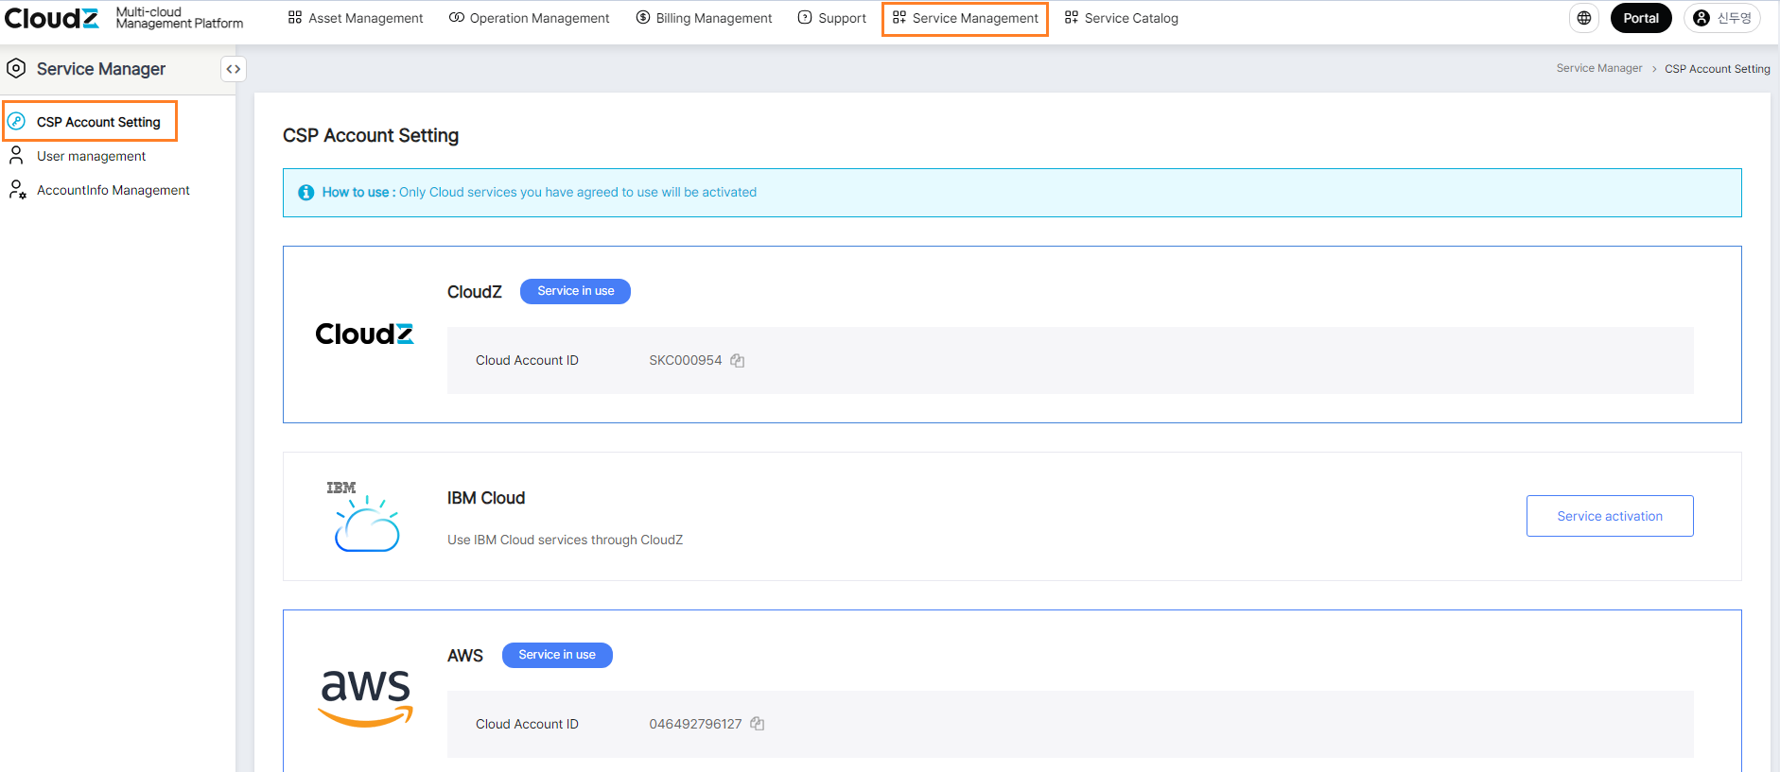The width and height of the screenshot is (1780, 772).
Task: Click the Service Manager sidebar title
Action: 101,69
